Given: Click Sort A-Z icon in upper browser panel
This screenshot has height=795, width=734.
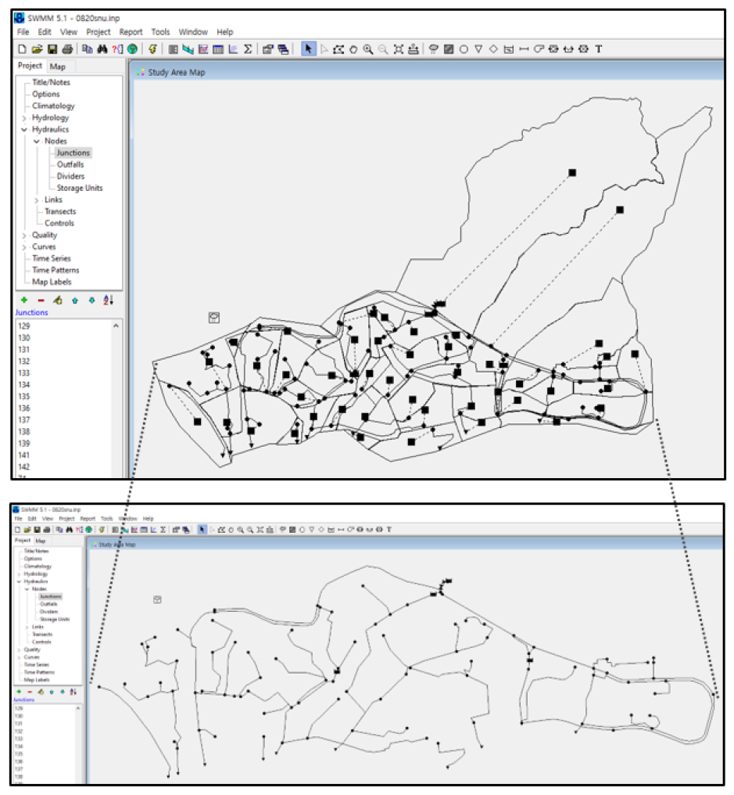Looking at the screenshot, I should pyautogui.click(x=109, y=300).
